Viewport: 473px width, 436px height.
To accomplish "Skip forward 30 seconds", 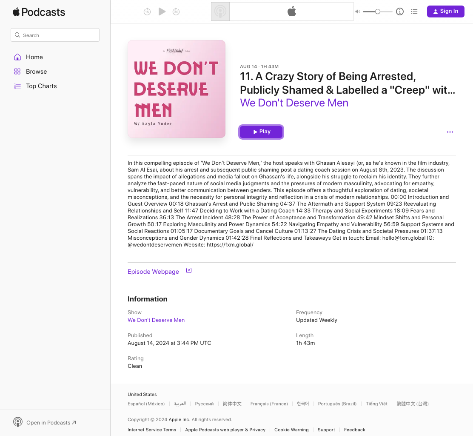I will coord(176,12).
